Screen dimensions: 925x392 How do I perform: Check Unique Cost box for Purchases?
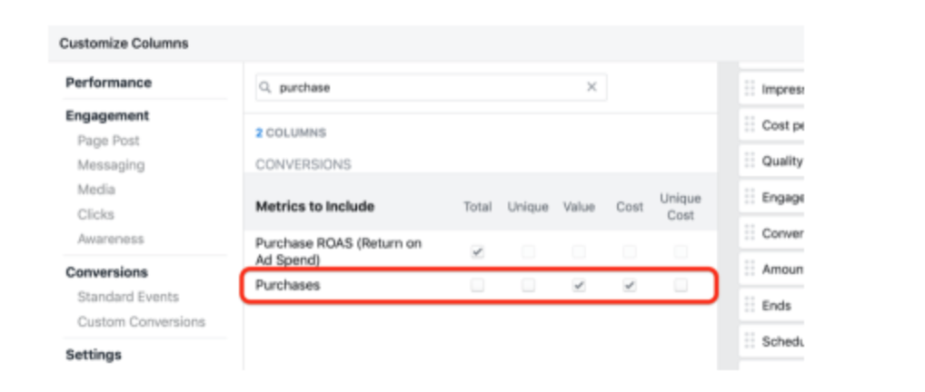[681, 286]
